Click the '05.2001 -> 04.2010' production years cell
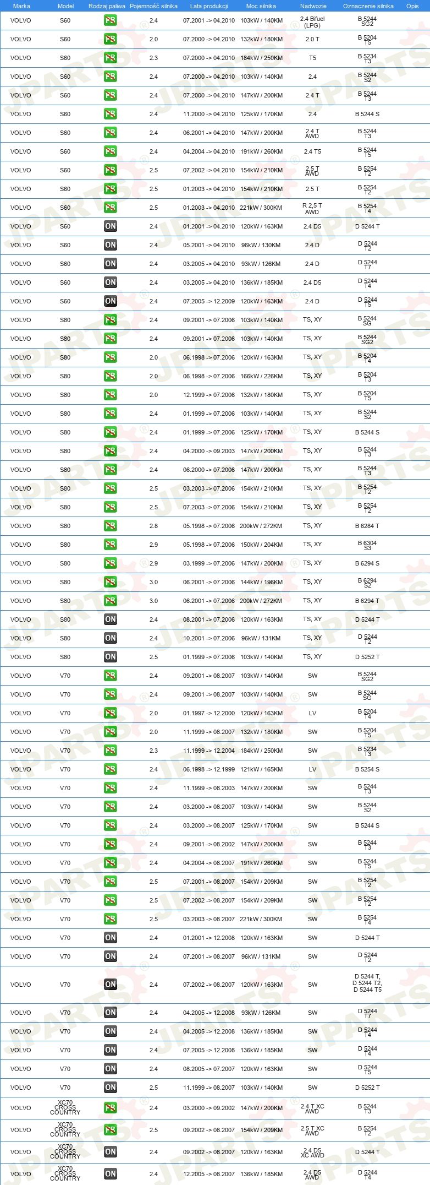Screen dimensions: 430x1185 tap(209, 245)
